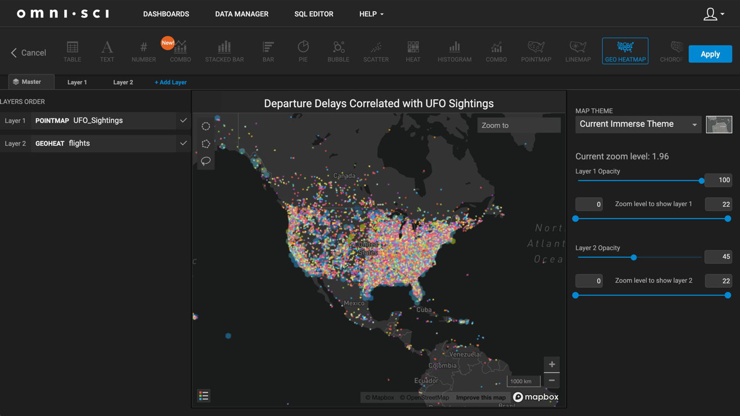Image resolution: width=740 pixels, height=416 pixels.
Task: Select the Stacked Bar chart type
Action: [224, 52]
